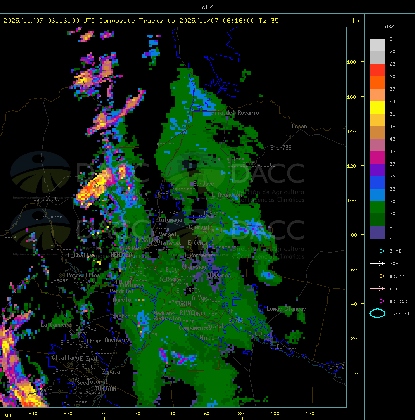Screen dimensions: 415x420
Task: Click the 'Agrelo' map label
Action: pyautogui.click(x=122, y=300)
